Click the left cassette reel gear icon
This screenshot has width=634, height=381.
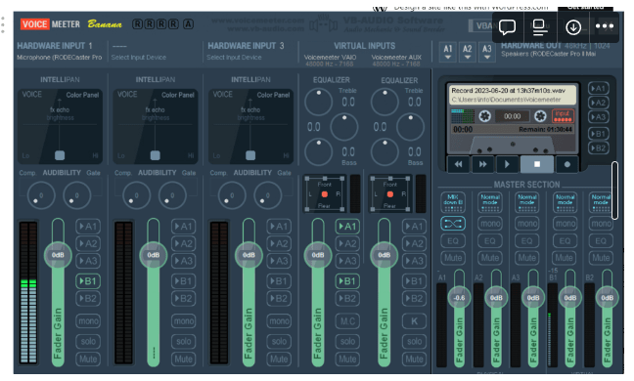click(484, 116)
